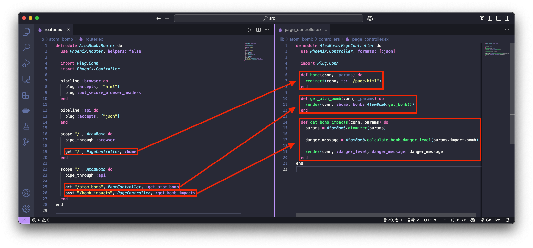Viewport: 533px width, 248px height.
Task: Click the def get_bomb_impacts function line
Action: click(344, 122)
